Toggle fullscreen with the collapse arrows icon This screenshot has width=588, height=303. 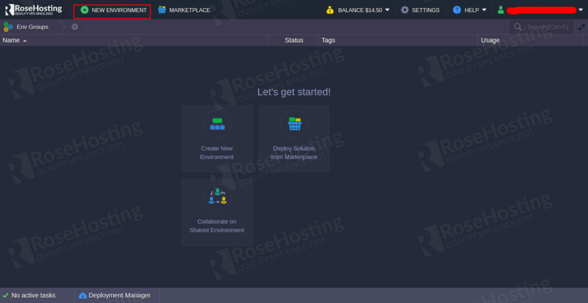tap(582, 27)
